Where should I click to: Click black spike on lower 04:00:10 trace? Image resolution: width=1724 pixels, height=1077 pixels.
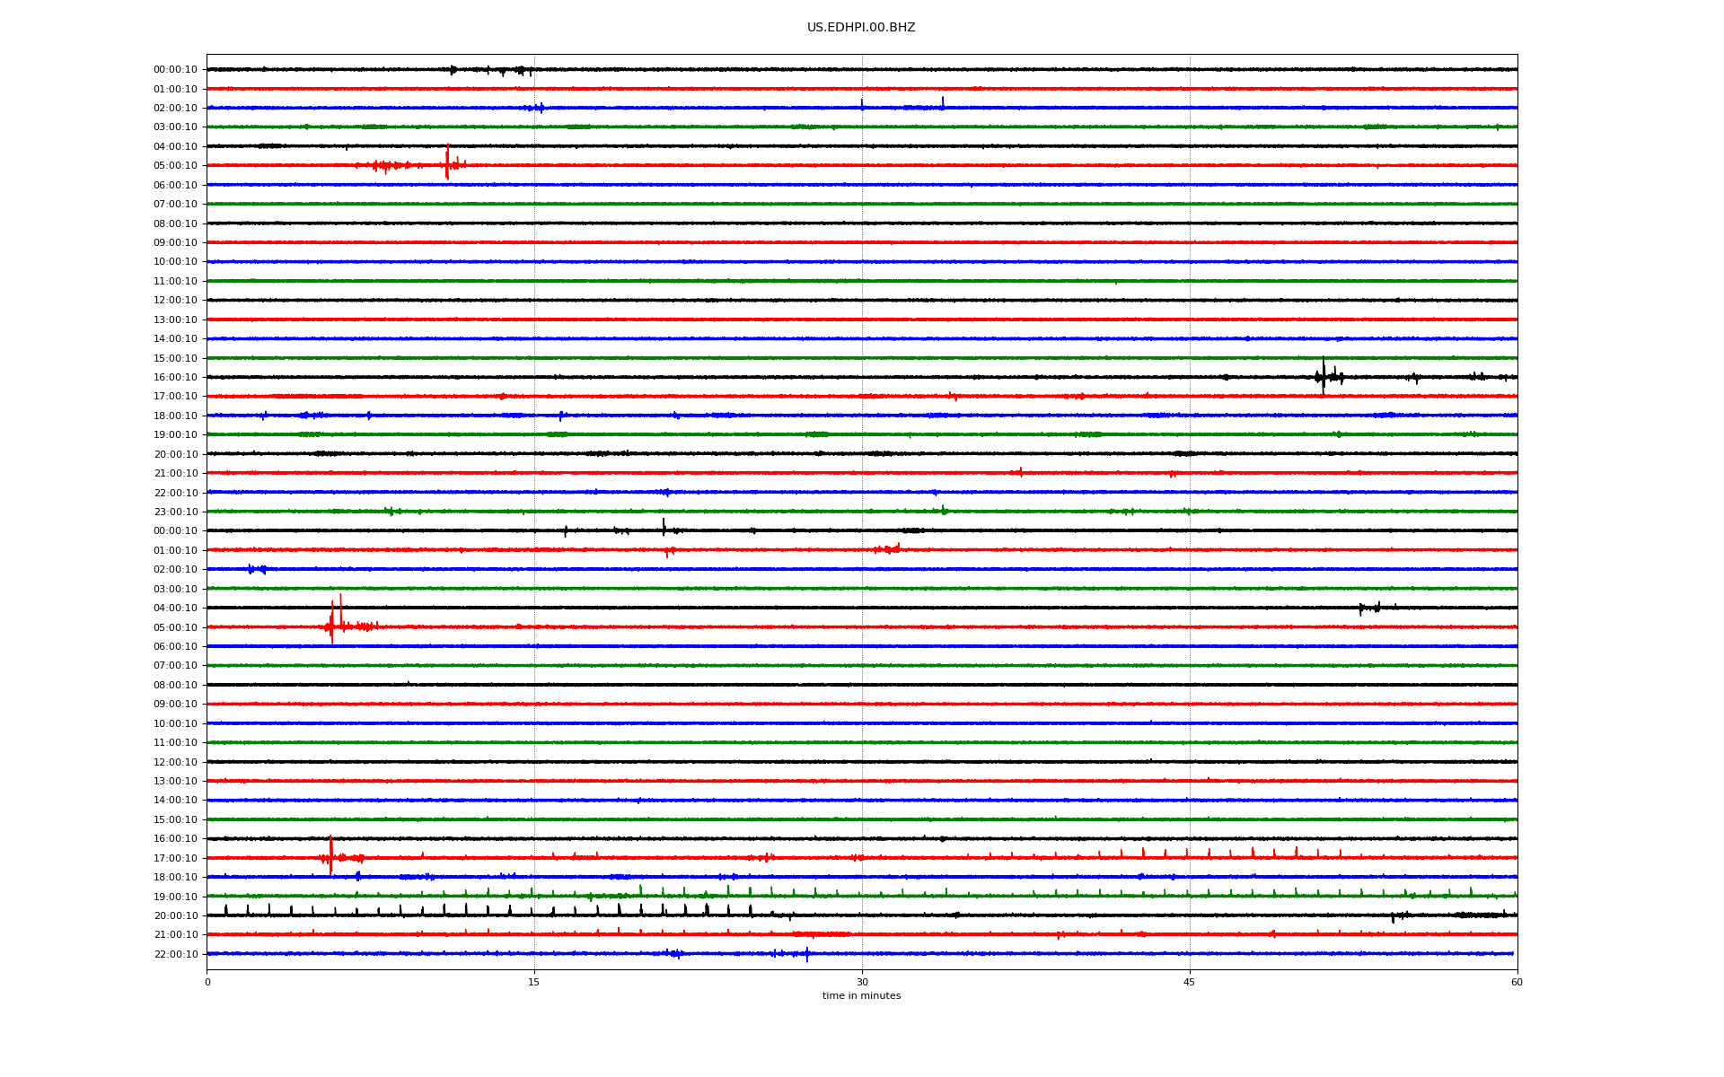coord(1361,609)
